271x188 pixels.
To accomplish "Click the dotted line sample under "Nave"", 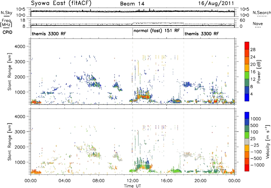I will (x=258, y=27).
